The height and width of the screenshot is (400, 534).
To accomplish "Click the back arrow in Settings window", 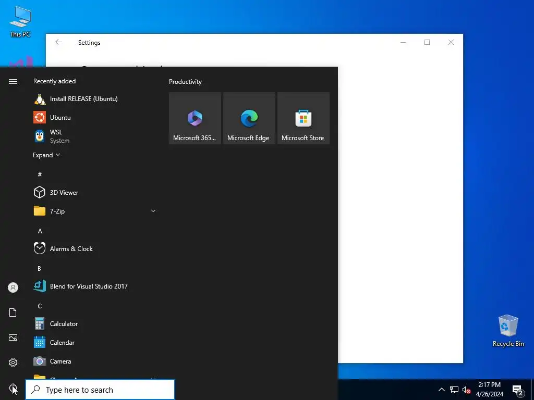I will tap(58, 42).
